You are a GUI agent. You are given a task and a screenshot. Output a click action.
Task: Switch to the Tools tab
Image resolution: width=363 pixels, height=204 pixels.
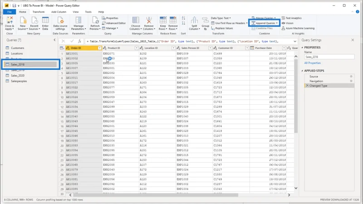tap(88, 12)
